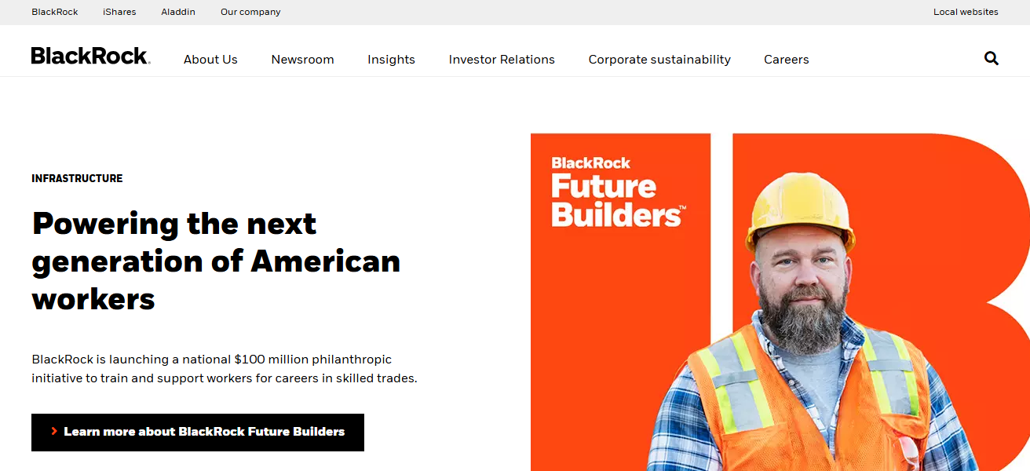Click the red chevron on the Learn more button
Viewport: 1030px width, 471px height.
pyautogui.click(x=54, y=432)
